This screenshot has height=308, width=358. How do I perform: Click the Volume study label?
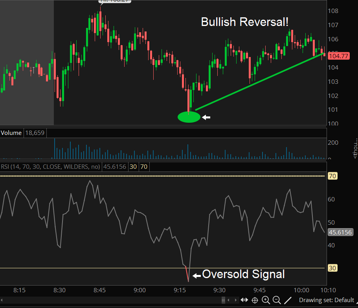11,133
